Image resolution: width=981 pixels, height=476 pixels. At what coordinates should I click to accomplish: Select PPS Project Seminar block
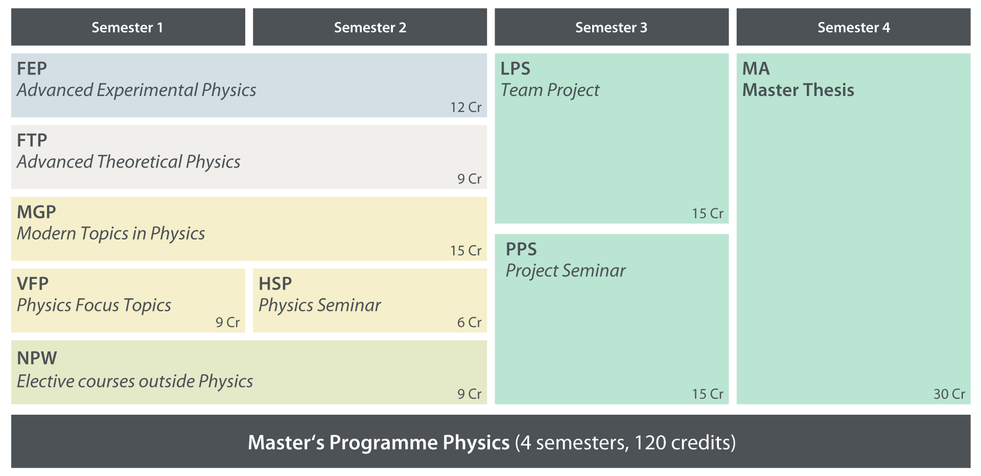pyautogui.click(x=611, y=319)
